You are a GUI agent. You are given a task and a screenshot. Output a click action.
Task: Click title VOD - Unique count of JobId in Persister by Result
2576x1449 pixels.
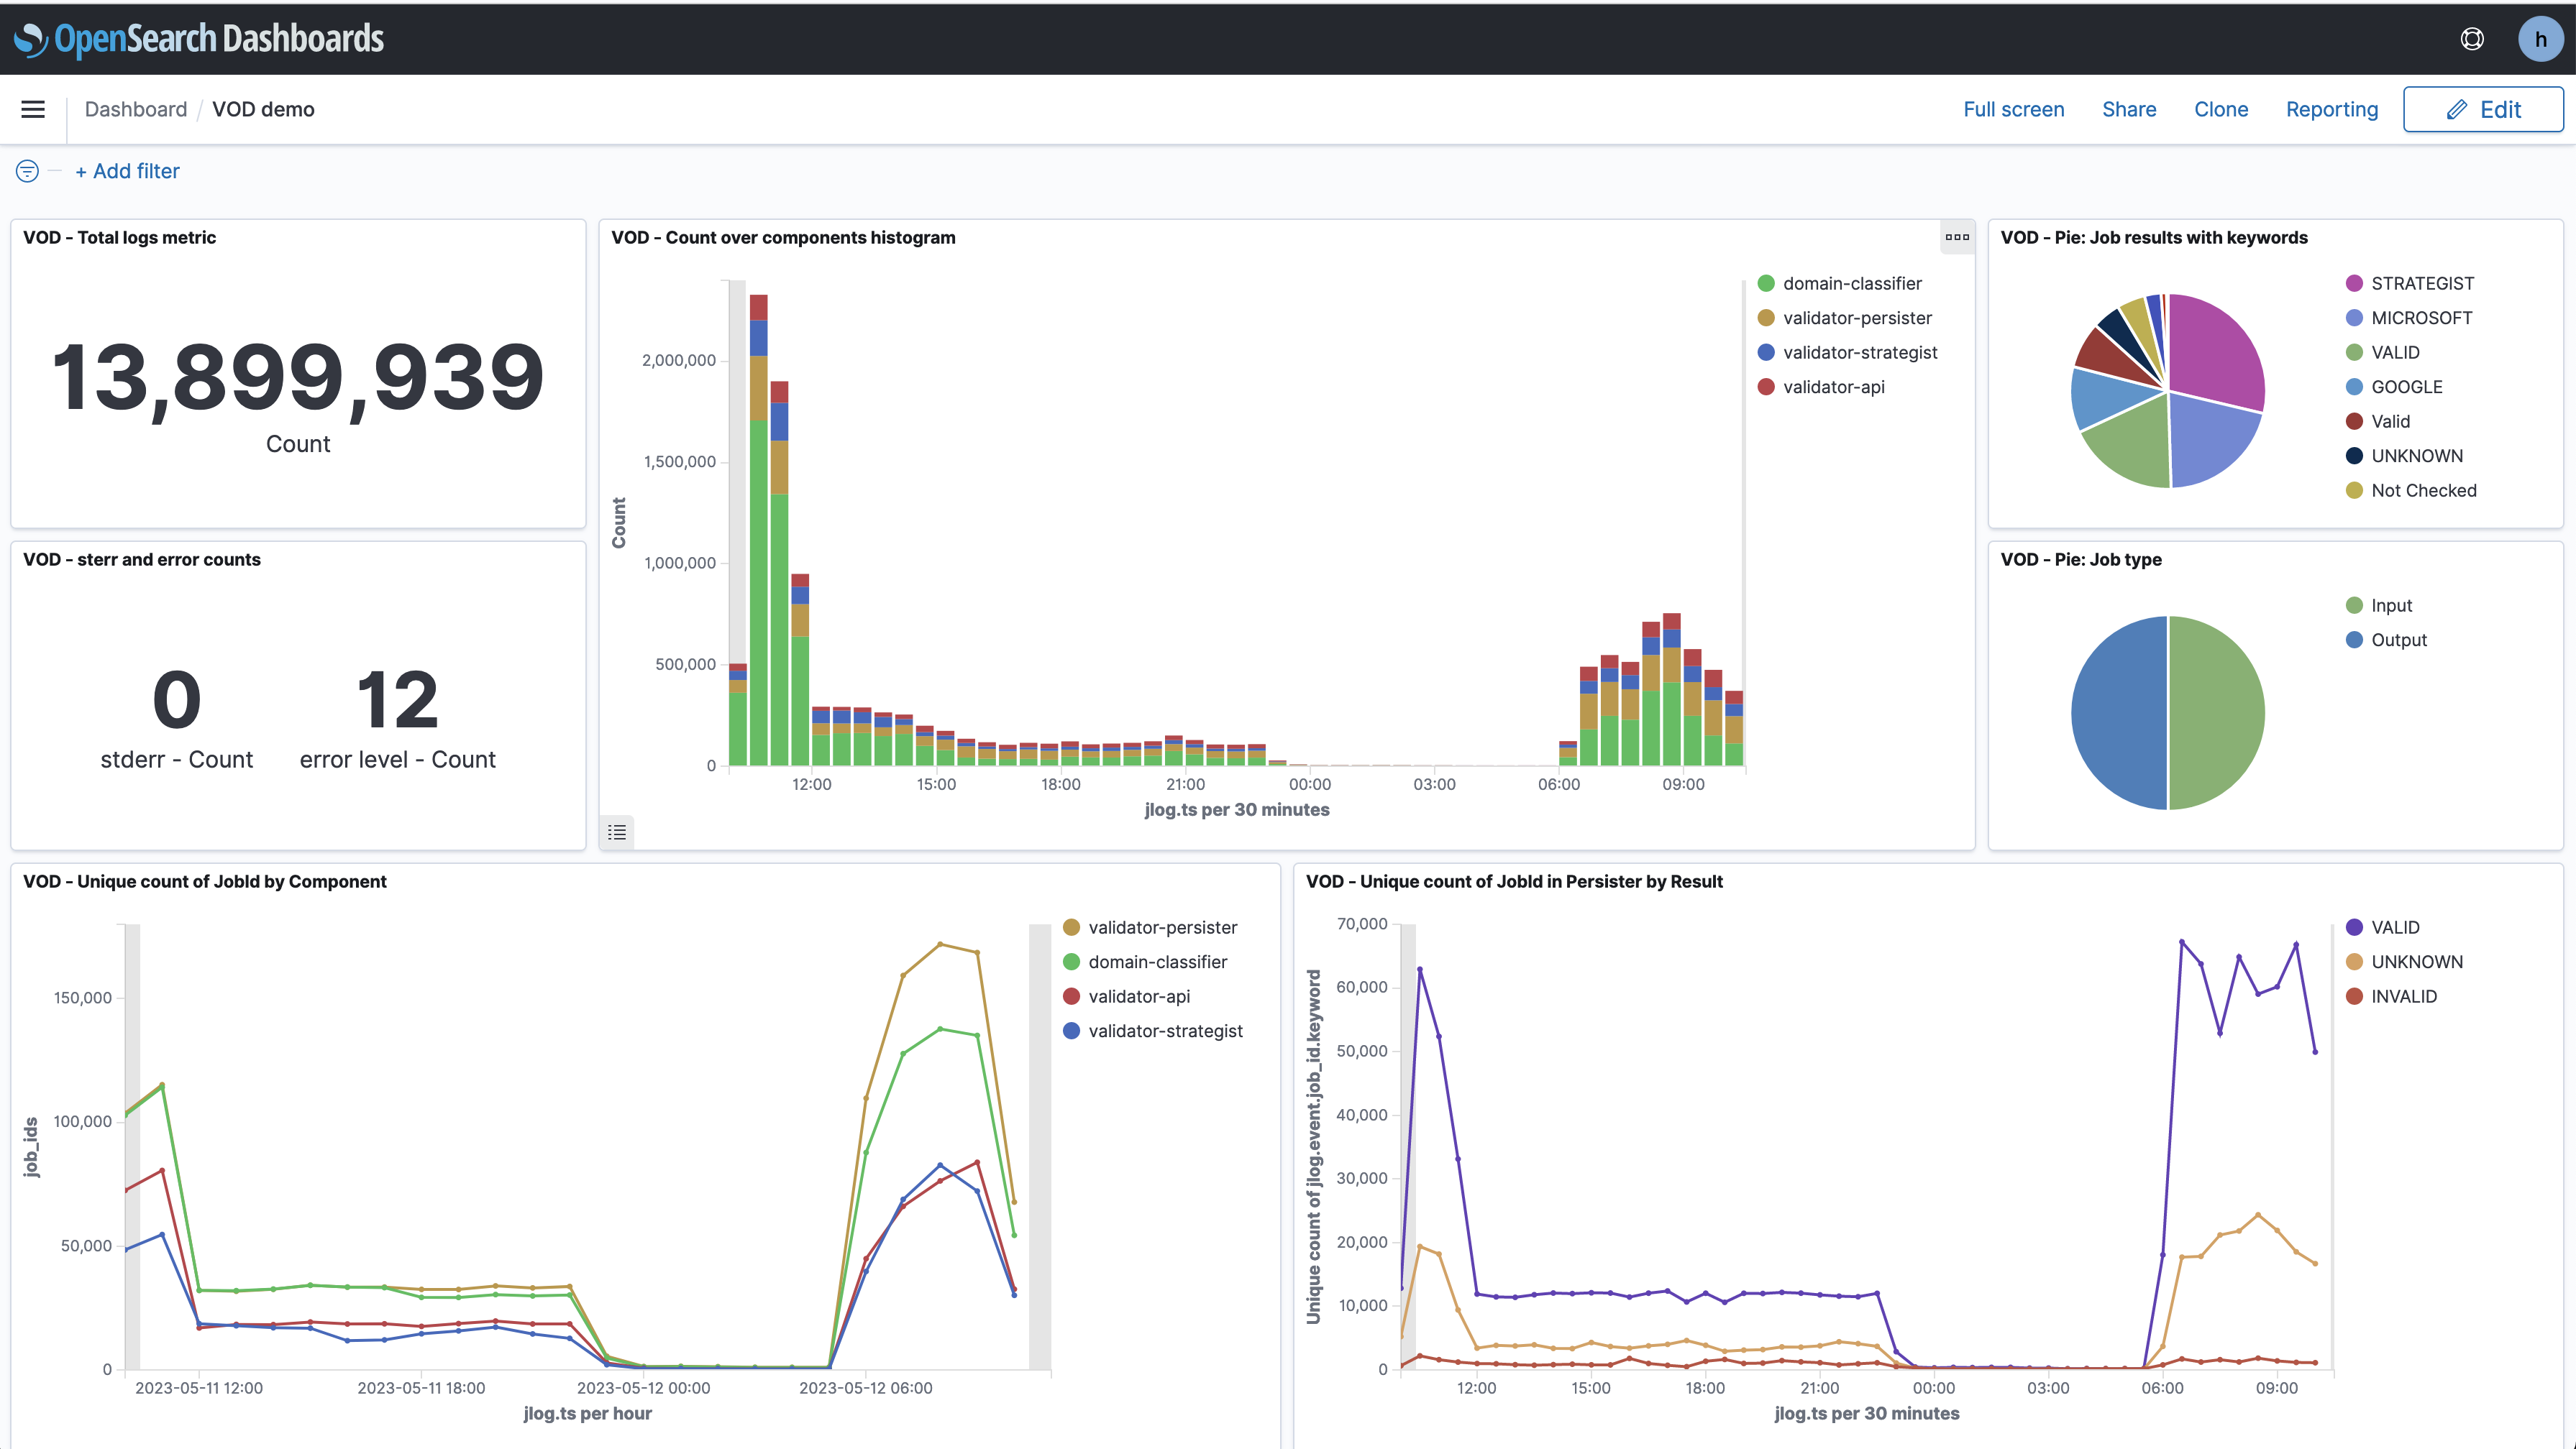[1514, 880]
